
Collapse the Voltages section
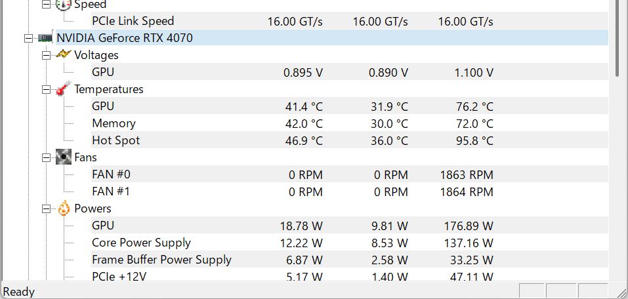point(47,55)
